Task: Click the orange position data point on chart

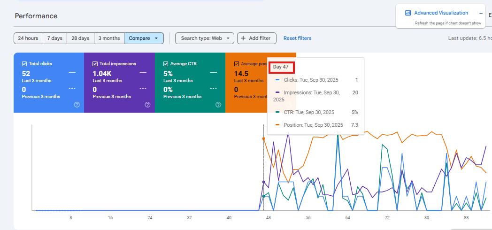Action: [263, 138]
